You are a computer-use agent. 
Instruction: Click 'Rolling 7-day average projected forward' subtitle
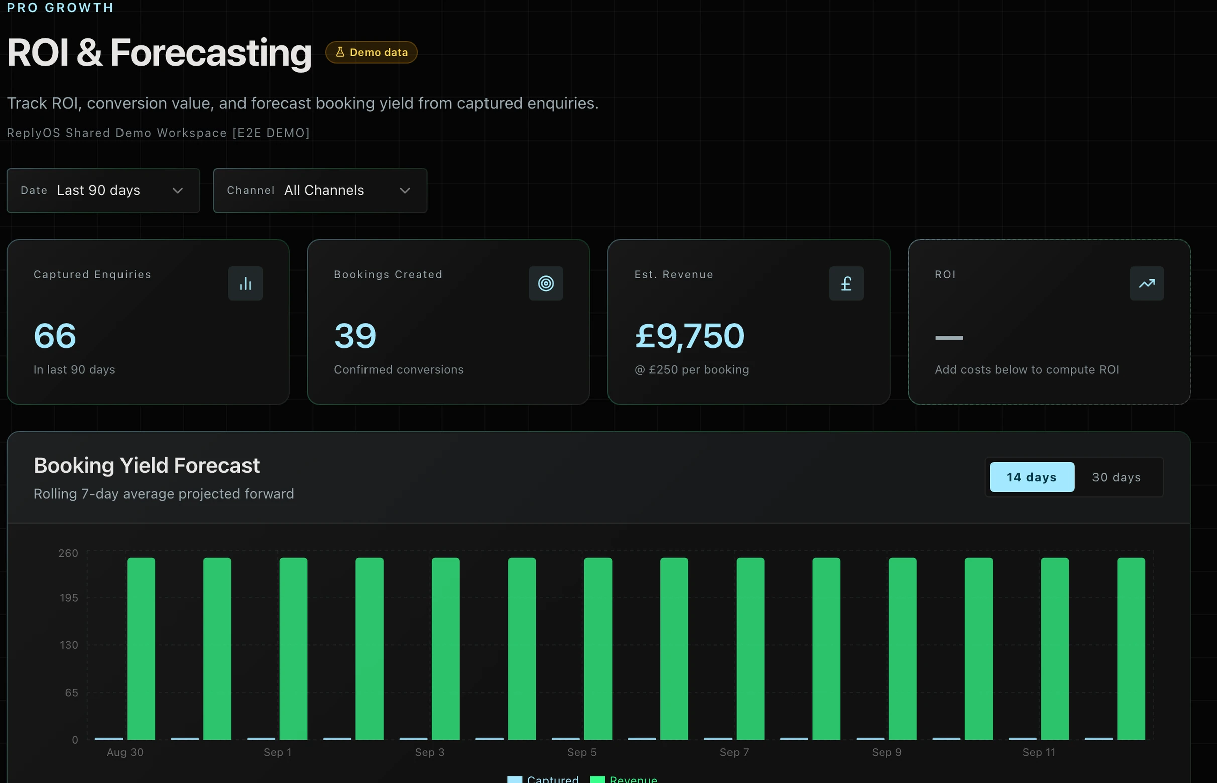click(164, 494)
